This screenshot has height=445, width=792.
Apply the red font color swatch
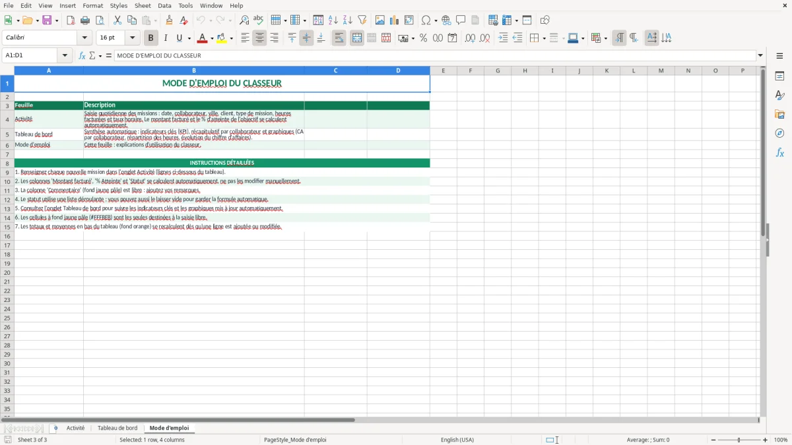point(202,38)
